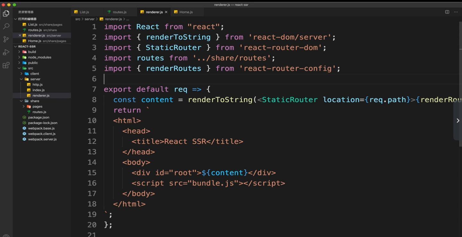Click the right-edge arrow overlay button
The height and width of the screenshot is (237, 462).
[458, 121]
